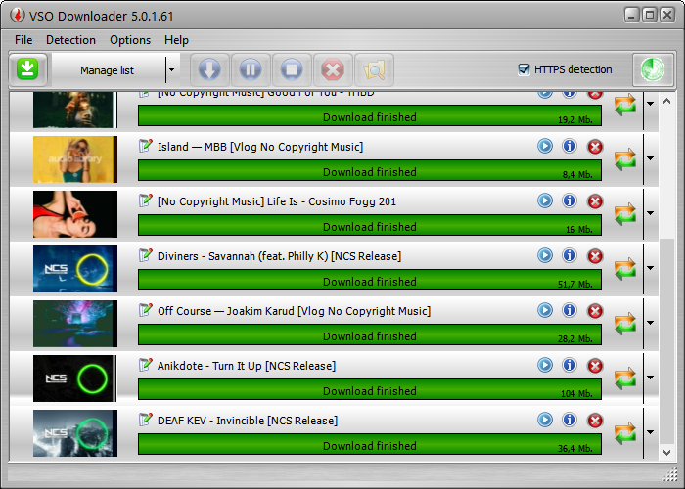Expand conversion options for Off Course row
The width and height of the screenshot is (685, 489).
tap(650, 323)
